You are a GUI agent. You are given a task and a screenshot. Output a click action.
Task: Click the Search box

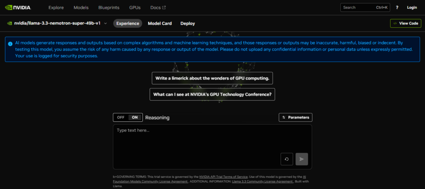pyautogui.click(x=365, y=7)
